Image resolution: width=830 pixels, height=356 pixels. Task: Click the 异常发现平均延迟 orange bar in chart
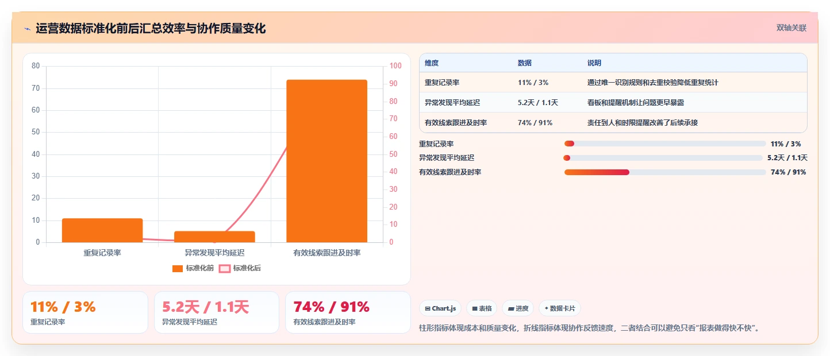tap(214, 237)
